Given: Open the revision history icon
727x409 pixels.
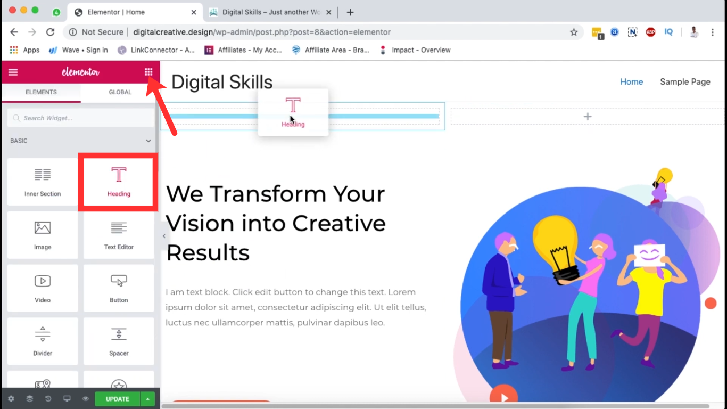Looking at the screenshot, I should [x=48, y=399].
